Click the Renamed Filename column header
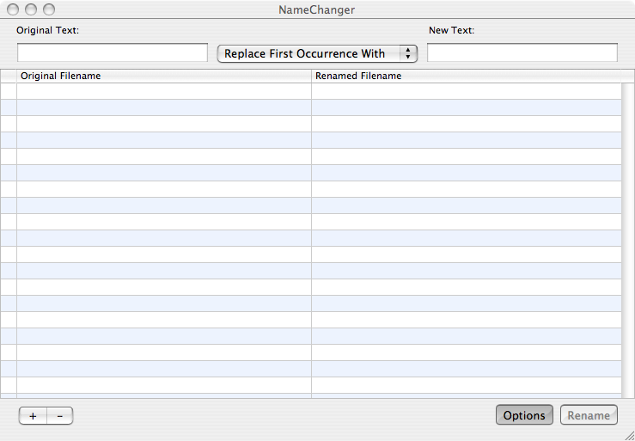The width and height of the screenshot is (635, 441). (x=467, y=76)
